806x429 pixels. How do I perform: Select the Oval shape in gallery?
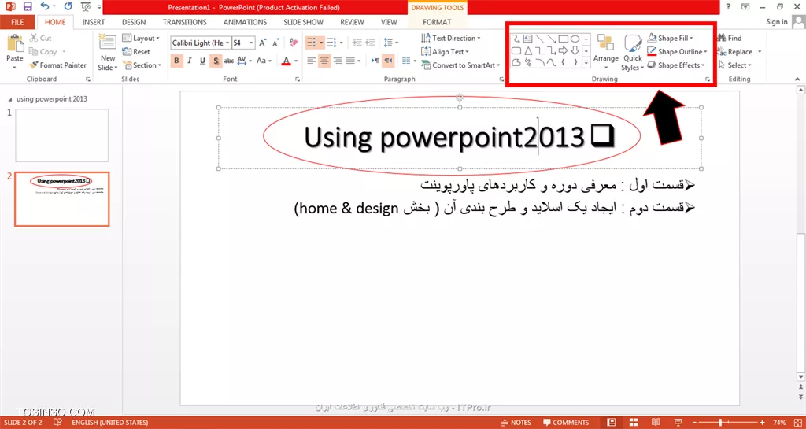coord(575,39)
